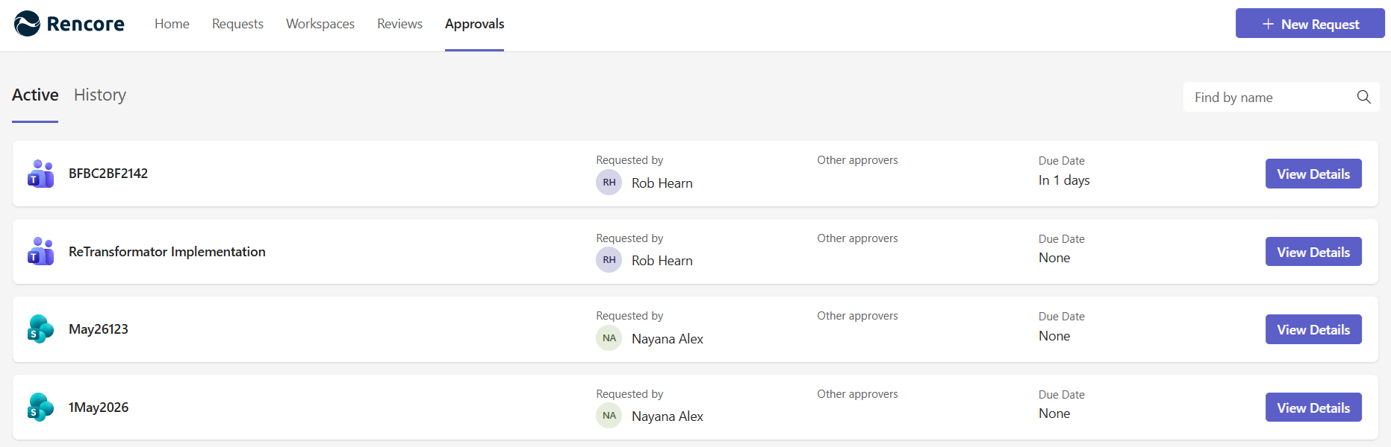Viewport: 1391px width, 447px height.
Task: Click the RH avatar on the BFBC2BF2142 row
Action: click(x=609, y=183)
